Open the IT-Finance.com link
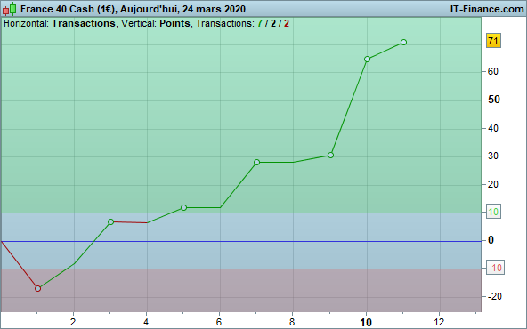The image size is (527, 329). 487,9
